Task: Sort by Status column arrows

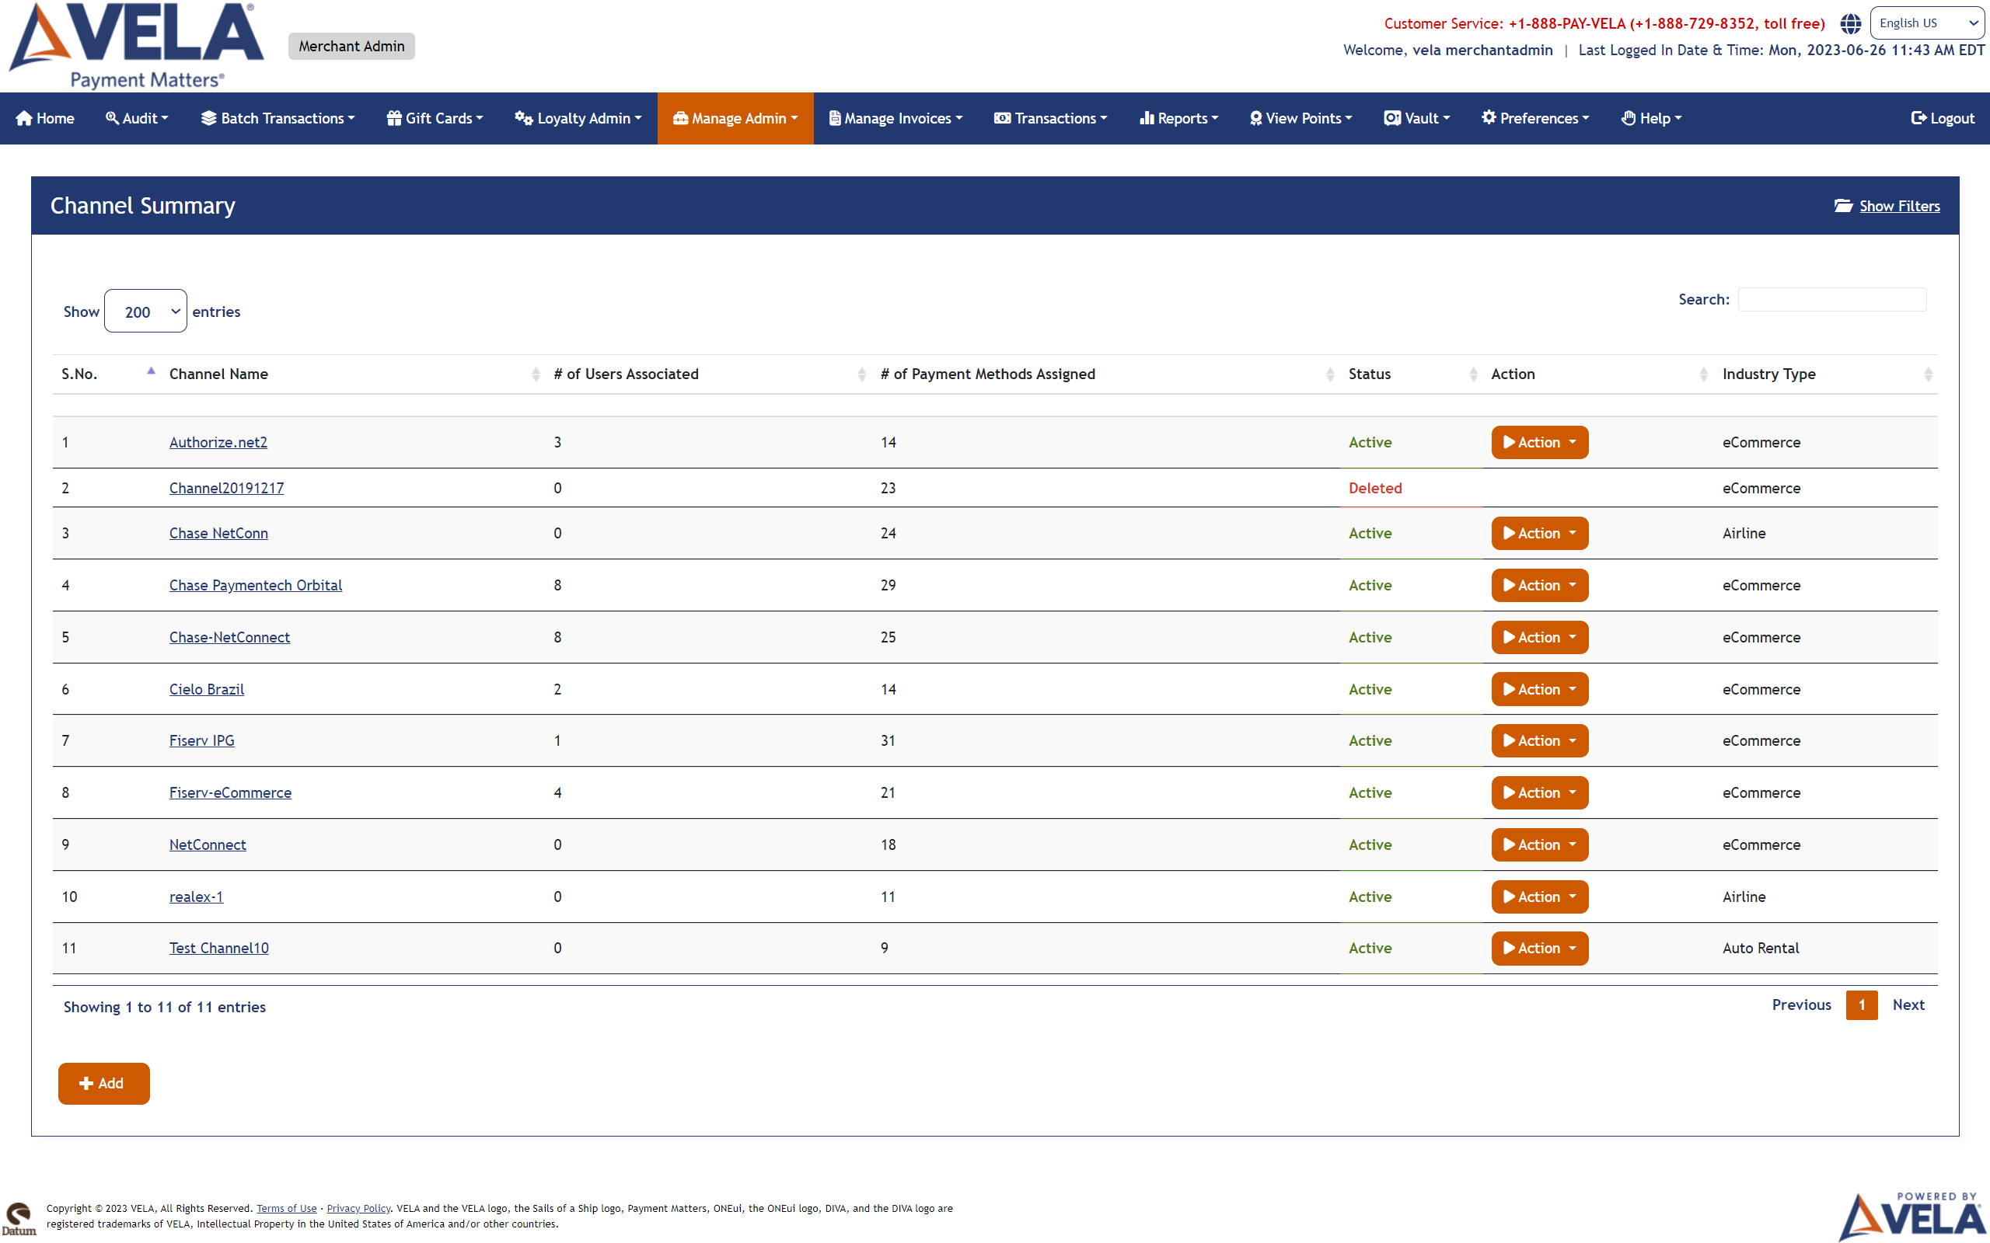Action: pos(1473,375)
